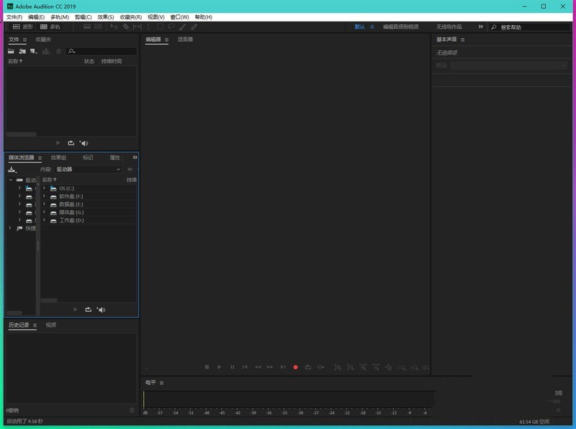Click the red Record button in transport
Image resolution: width=576 pixels, height=429 pixels.
(295, 367)
